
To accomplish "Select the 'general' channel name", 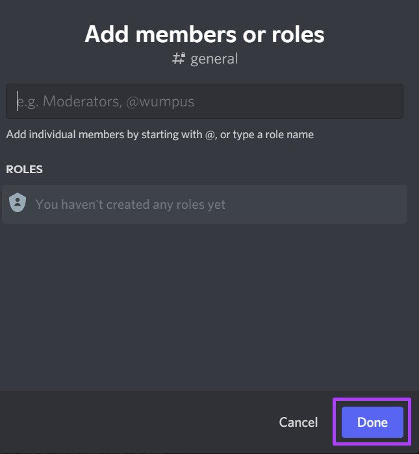I will 214,59.
